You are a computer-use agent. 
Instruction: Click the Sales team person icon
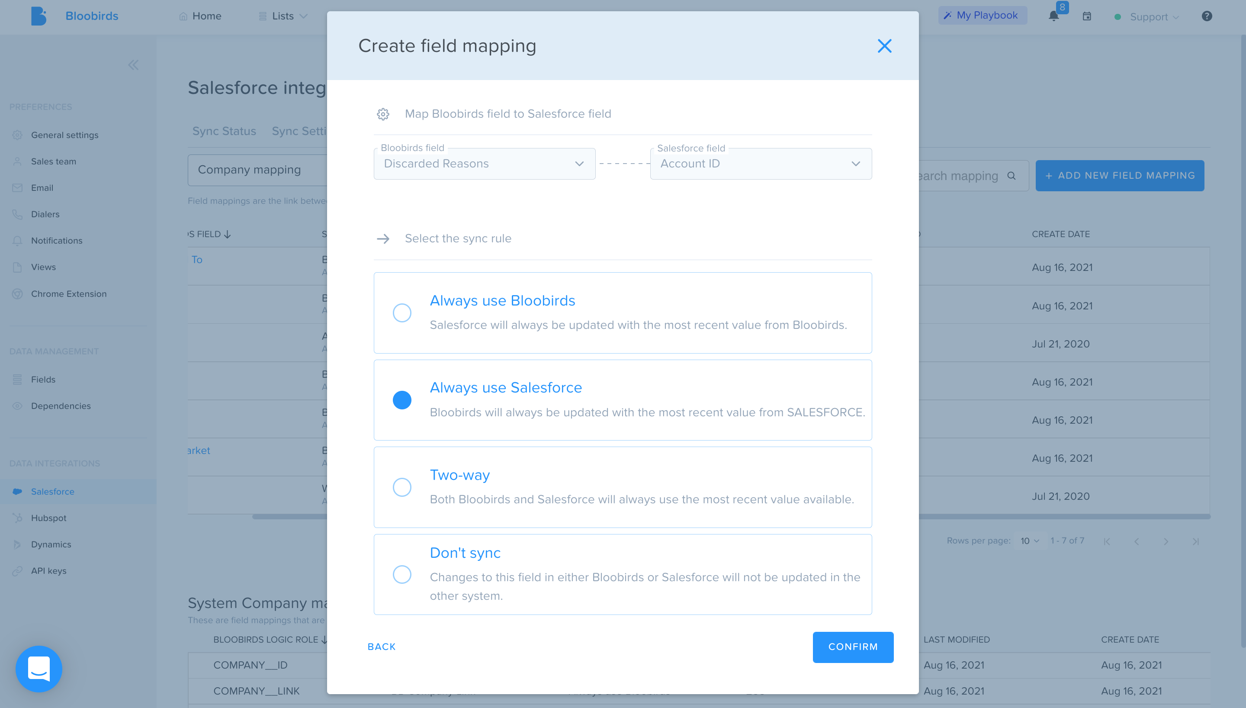coord(17,161)
